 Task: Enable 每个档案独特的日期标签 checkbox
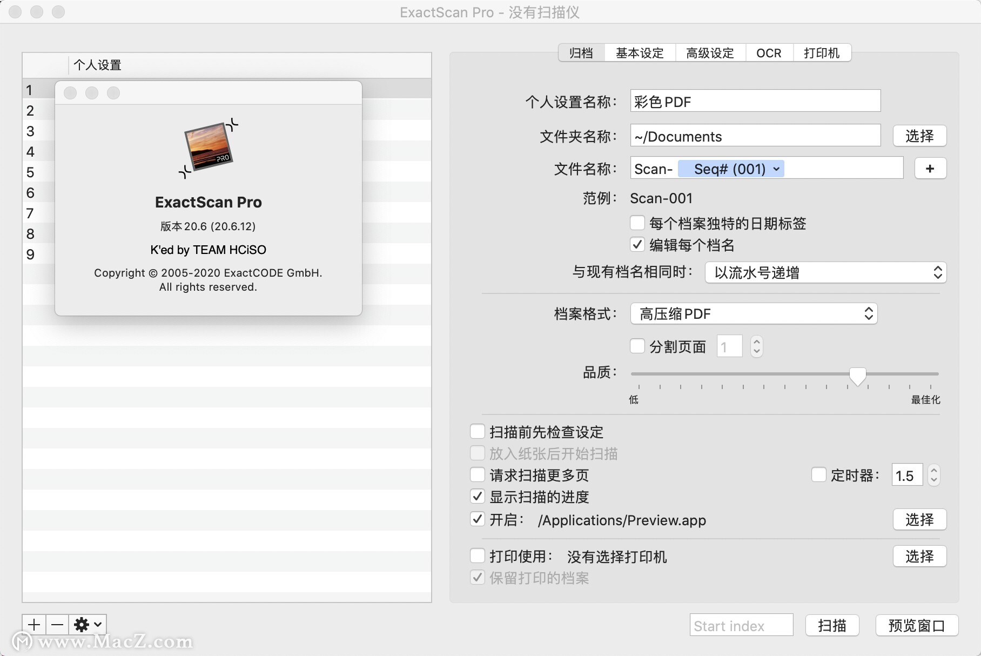(x=637, y=223)
